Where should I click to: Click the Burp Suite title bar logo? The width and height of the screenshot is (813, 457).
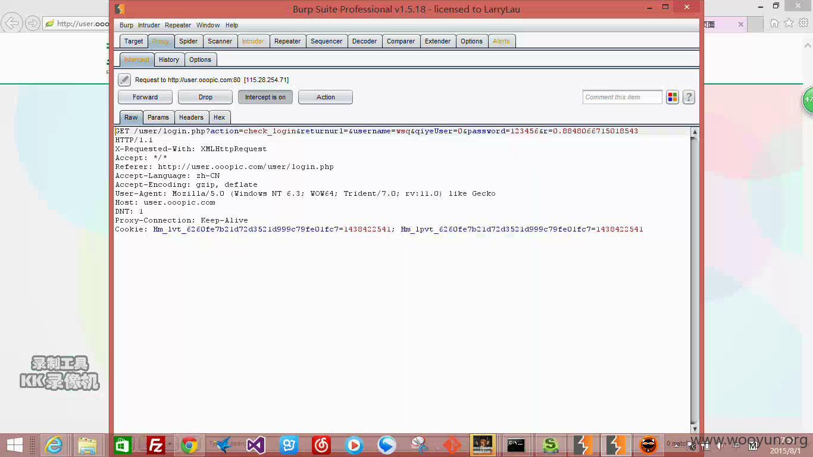pyautogui.click(x=120, y=9)
